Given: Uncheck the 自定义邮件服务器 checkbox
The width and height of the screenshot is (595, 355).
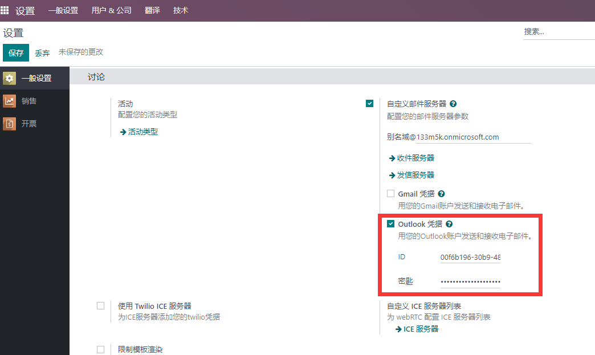Looking at the screenshot, I should (x=370, y=104).
